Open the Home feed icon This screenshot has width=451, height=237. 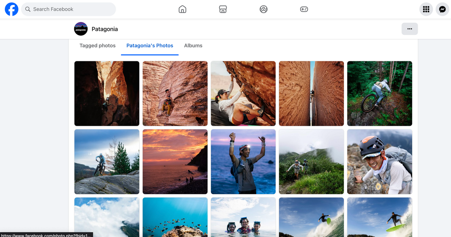[x=182, y=9]
